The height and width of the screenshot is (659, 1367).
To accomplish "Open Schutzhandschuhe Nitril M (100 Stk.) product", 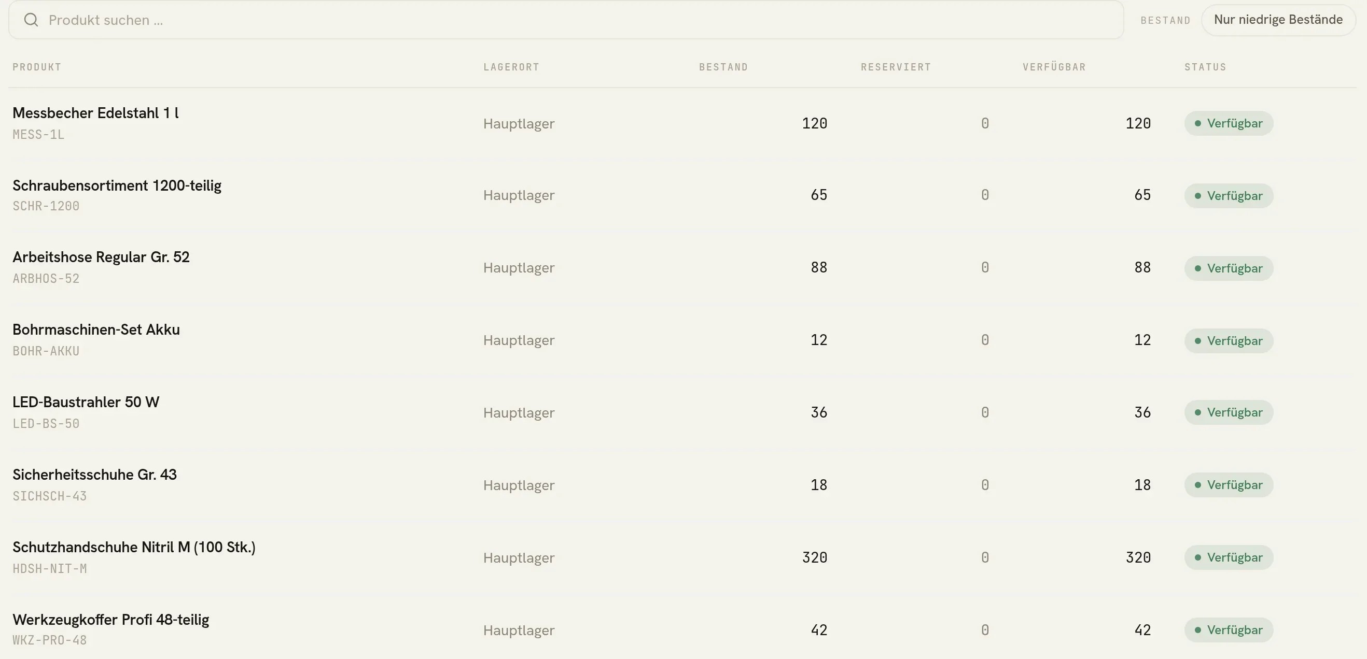I will tap(134, 547).
